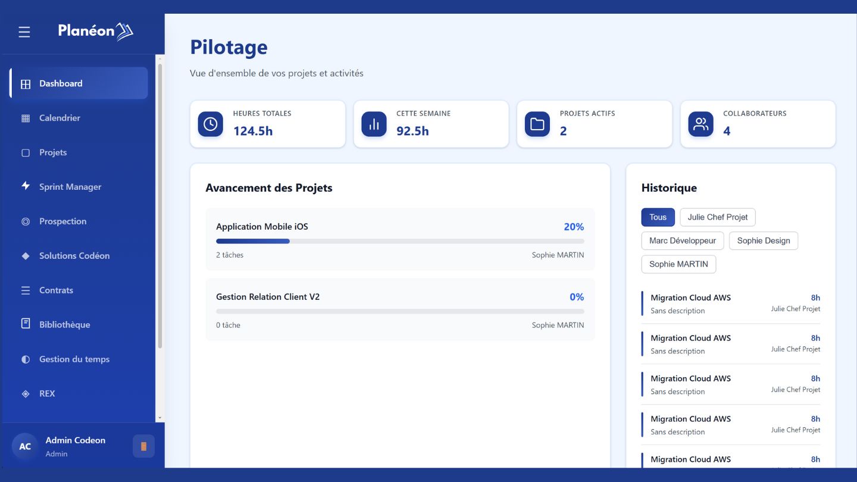The width and height of the screenshot is (857, 482).
Task: Navigate to Sprint Manager
Action: pos(79,187)
